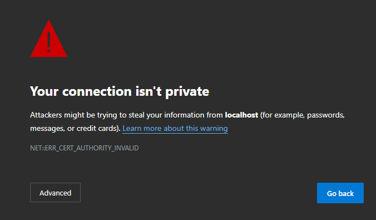Click the exclamation mark inside the triangle
This screenshot has width=376, height=220.
[x=49, y=42]
